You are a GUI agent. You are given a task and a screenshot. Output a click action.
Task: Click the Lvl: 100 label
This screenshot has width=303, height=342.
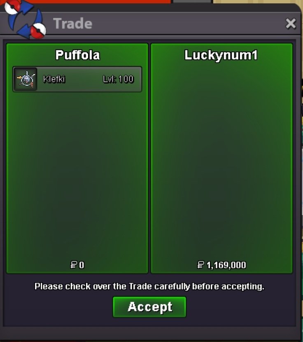pos(118,79)
